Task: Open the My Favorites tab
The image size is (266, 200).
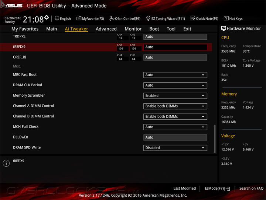Action: pos(25,29)
